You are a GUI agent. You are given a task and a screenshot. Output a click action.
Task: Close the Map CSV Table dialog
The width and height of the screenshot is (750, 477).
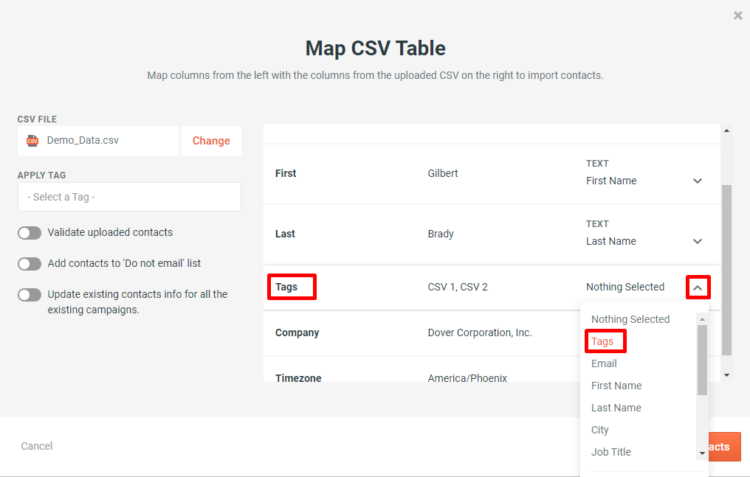(x=737, y=15)
